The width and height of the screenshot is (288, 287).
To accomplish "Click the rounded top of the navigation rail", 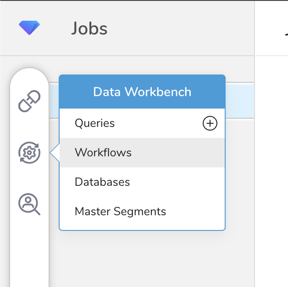I will (x=29, y=75).
